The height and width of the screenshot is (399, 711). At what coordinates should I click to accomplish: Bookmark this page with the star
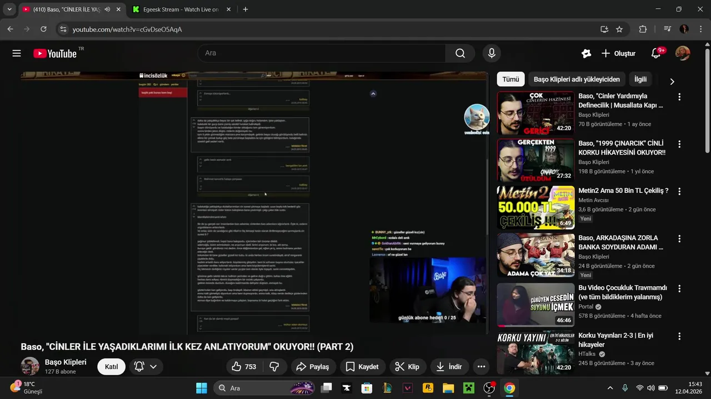pyautogui.click(x=619, y=29)
